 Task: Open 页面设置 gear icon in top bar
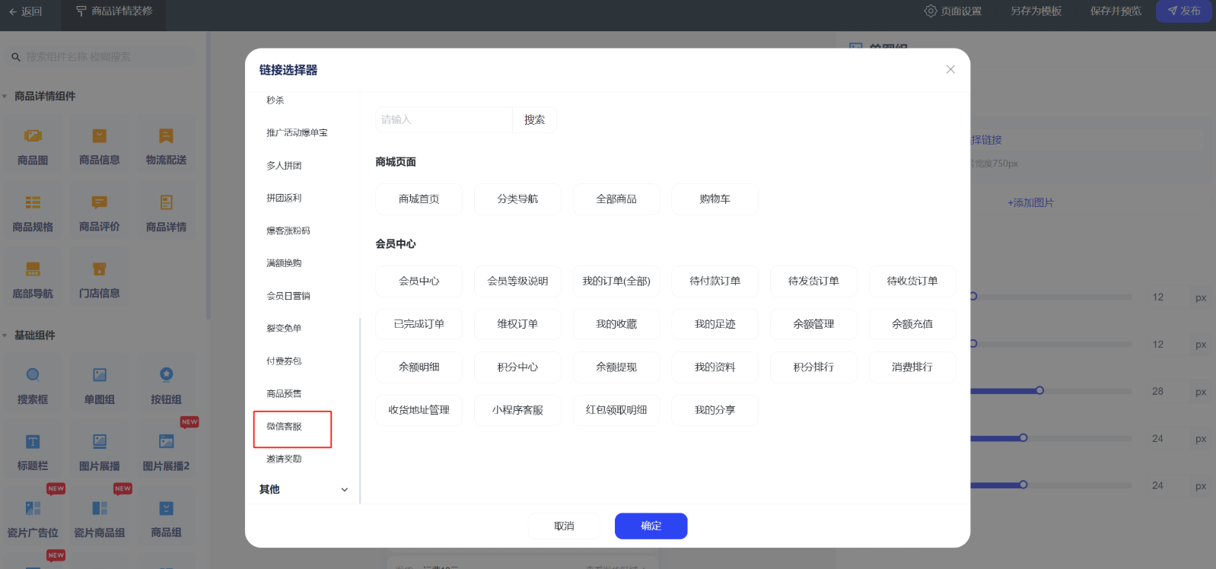click(x=930, y=11)
